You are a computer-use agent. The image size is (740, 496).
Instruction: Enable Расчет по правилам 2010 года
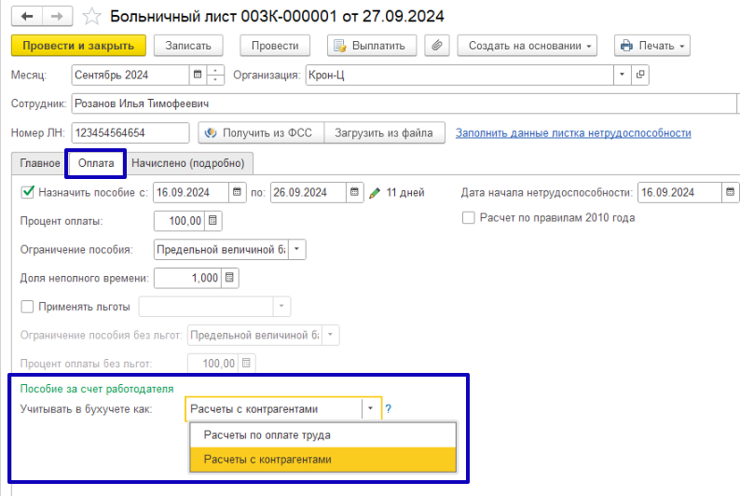pos(469,218)
